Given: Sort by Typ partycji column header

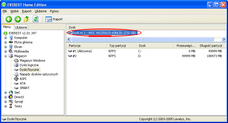Looking at the screenshot, I should (122, 46).
